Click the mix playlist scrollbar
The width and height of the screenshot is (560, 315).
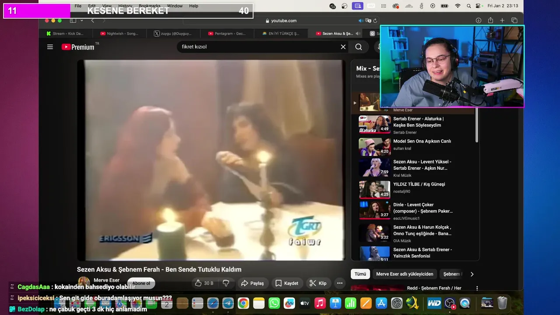(476, 125)
